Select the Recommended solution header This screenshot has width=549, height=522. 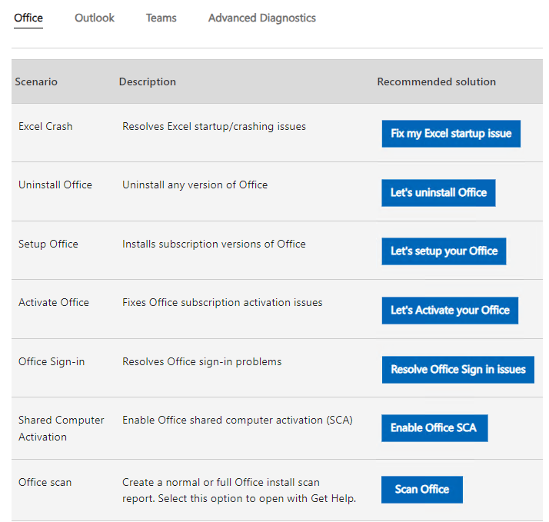click(x=436, y=81)
